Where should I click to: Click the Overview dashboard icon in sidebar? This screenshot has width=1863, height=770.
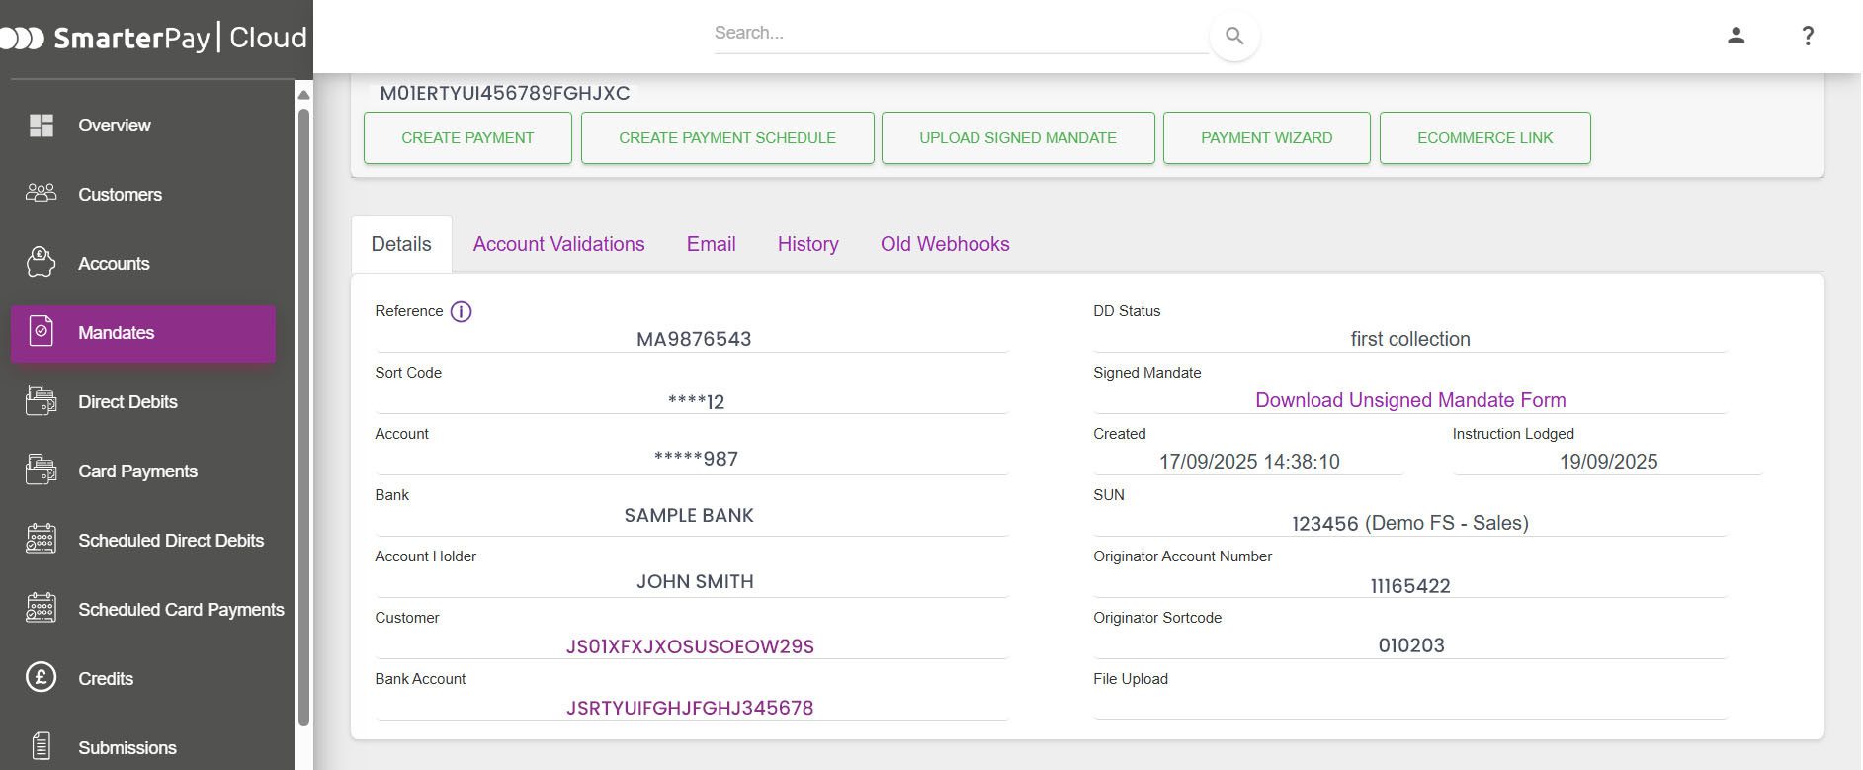pyautogui.click(x=41, y=126)
